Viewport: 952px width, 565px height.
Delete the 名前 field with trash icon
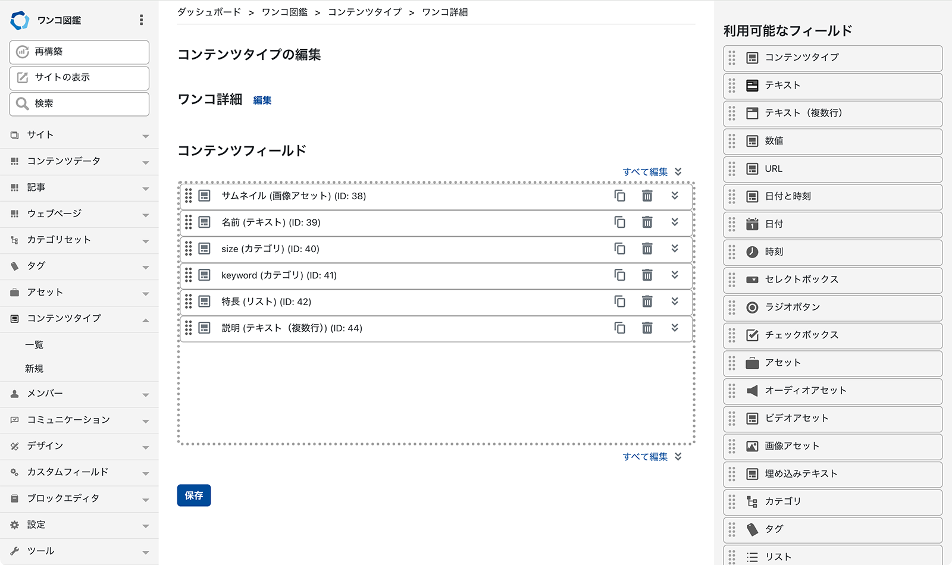click(x=647, y=222)
